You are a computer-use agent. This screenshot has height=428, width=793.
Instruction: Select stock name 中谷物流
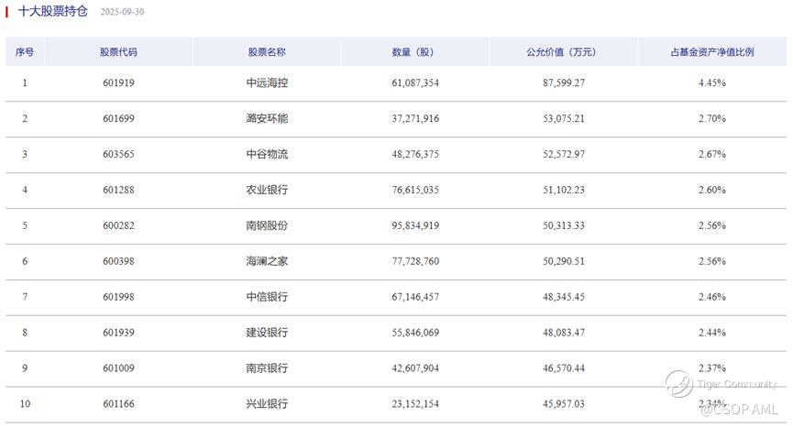[267, 154]
